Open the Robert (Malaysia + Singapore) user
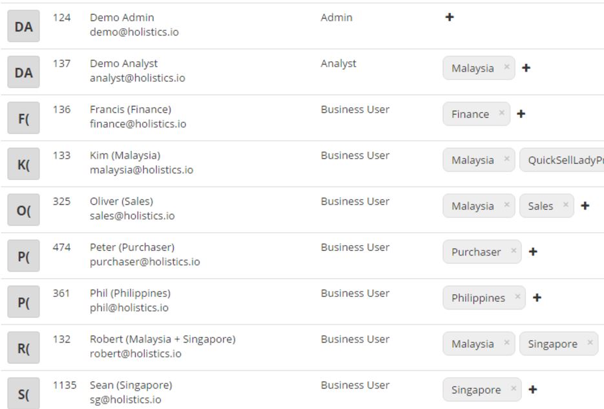The height and width of the screenshot is (409, 604). coord(162,339)
